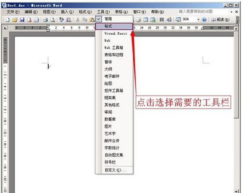Open the 插入(I) menu

pyautogui.click(x=67, y=12)
